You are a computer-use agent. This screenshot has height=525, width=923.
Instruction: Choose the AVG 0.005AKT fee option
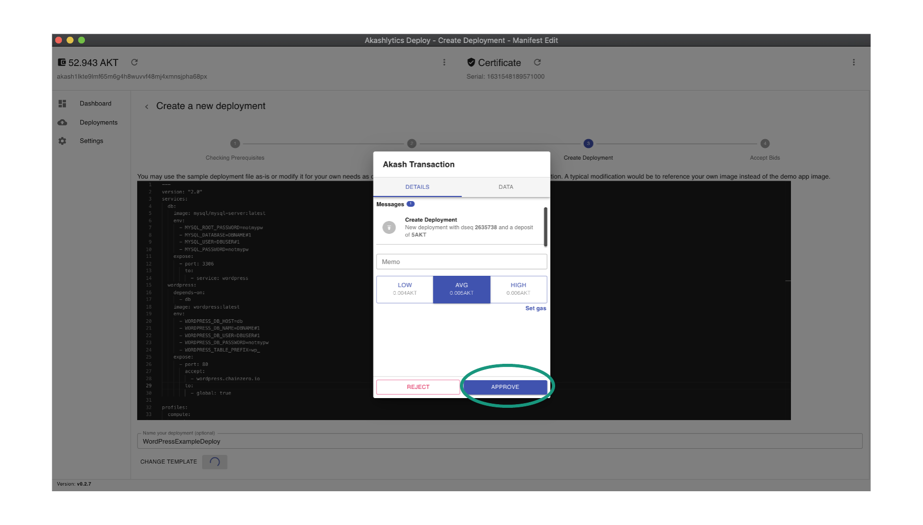pos(461,290)
